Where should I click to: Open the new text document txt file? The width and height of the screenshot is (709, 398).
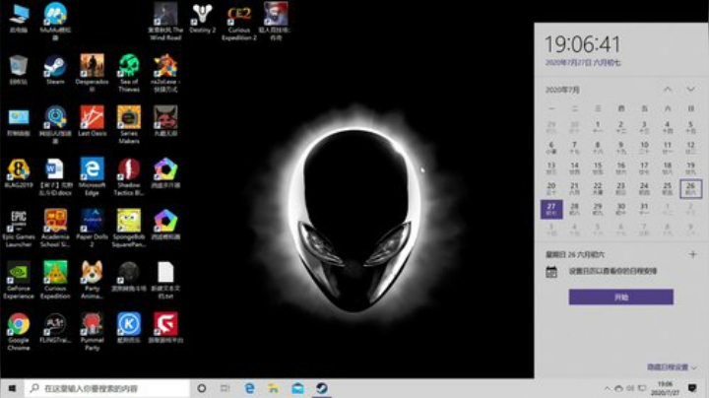(165, 280)
